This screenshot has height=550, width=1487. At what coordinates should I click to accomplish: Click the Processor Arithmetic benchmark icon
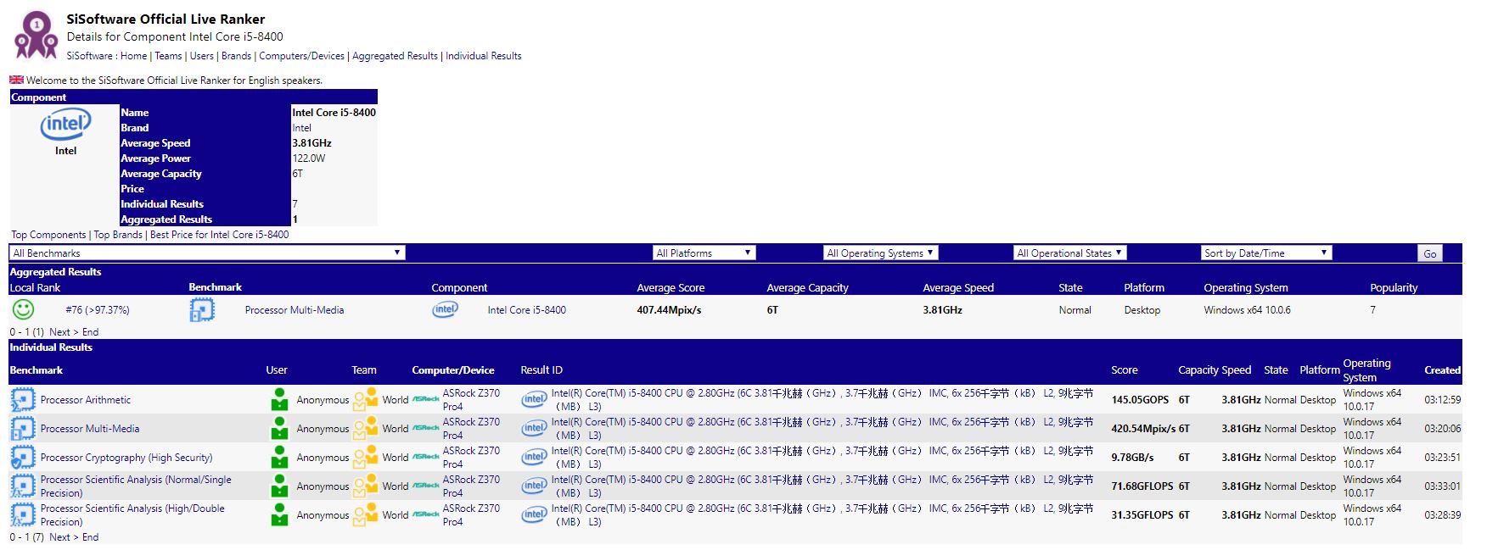click(x=22, y=400)
